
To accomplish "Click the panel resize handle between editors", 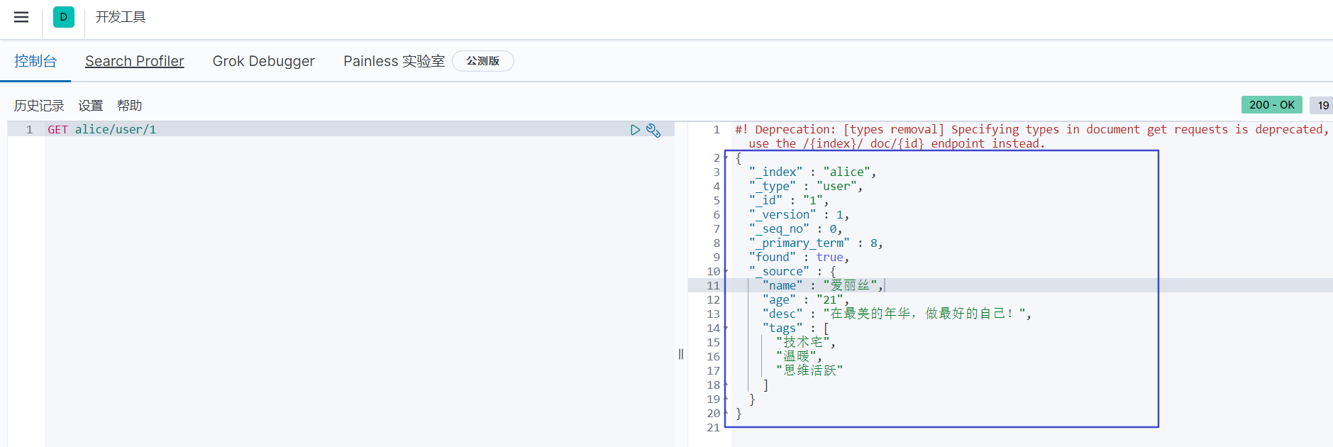I will pos(681,354).
